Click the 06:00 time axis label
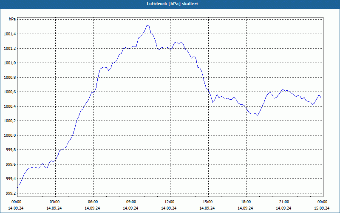340x213 pixels. [x=93, y=202]
